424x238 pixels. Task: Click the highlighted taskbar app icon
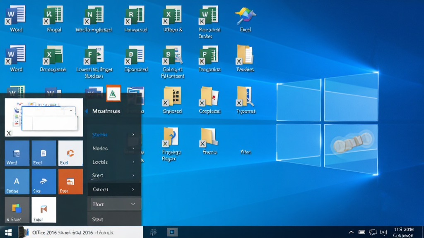point(172,232)
